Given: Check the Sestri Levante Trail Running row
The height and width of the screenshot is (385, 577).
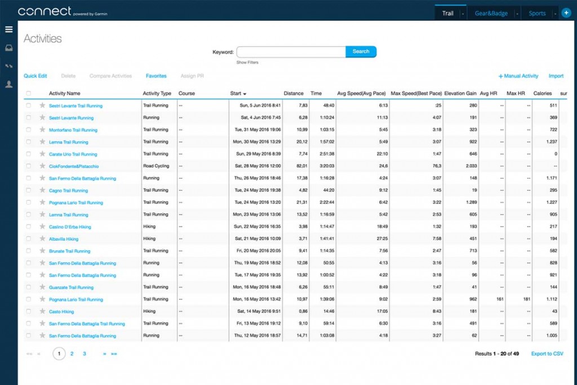Looking at the screenshot, I should pyautogui.click(x=28, y=105).
